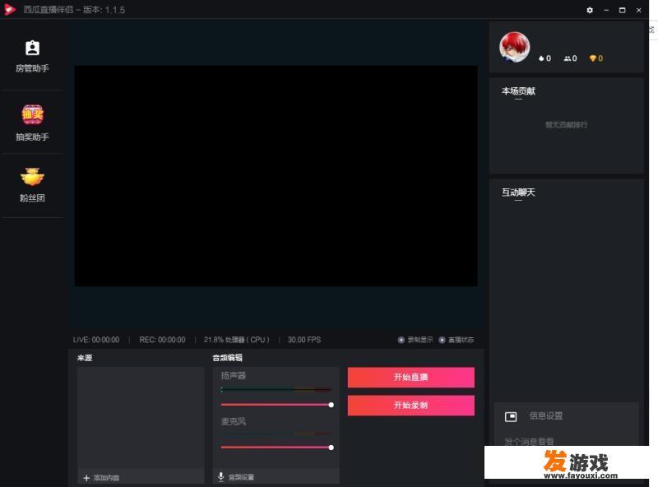658x487 pixels.
Task: Click the 暂无贡献排行 empty ranking text
Action: click(x=566, y=125)
